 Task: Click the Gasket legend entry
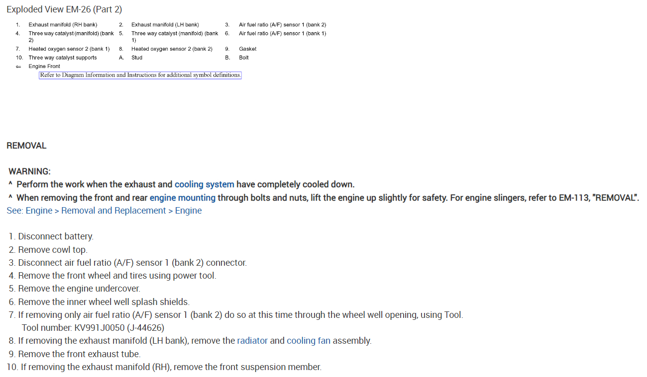(247, 49)
